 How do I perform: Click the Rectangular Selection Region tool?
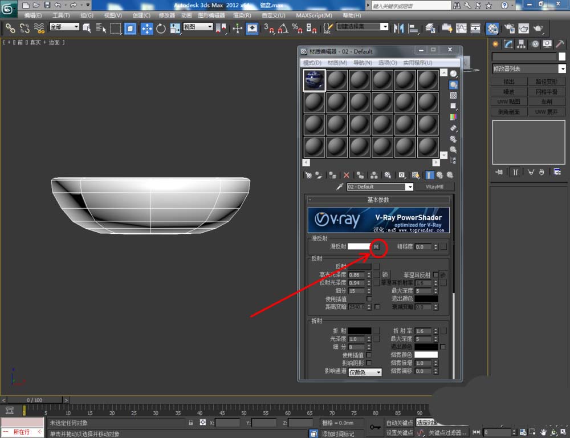(116, 29)
